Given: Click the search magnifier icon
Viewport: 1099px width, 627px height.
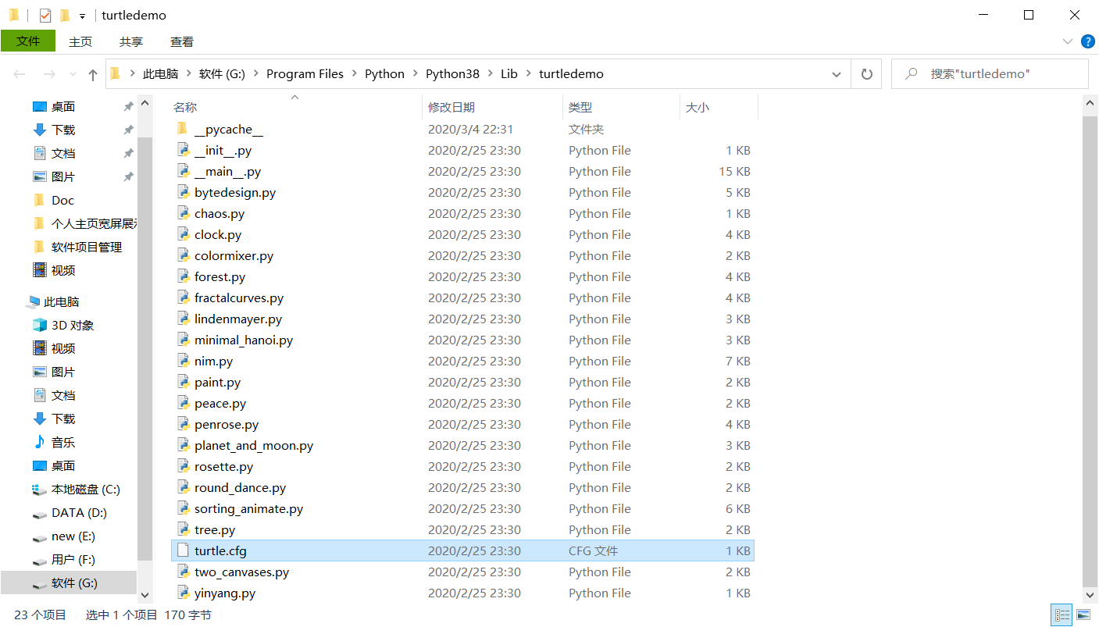Looking at the screenshot, I should 911,74.
